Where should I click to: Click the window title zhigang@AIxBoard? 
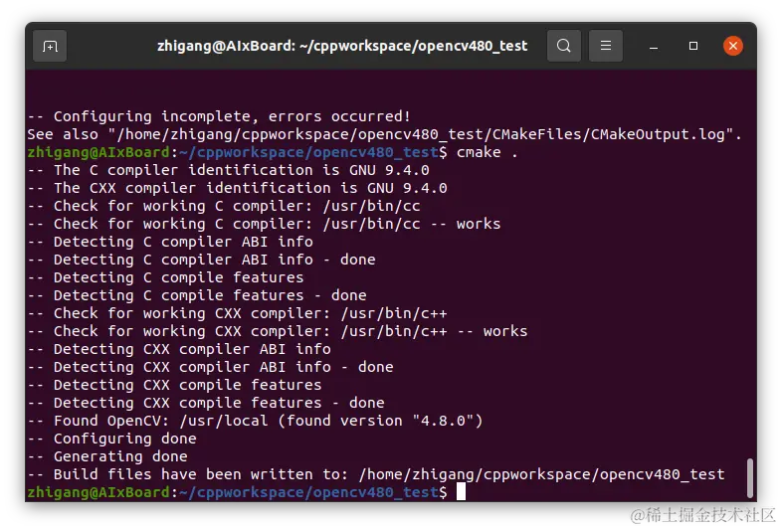tap(342, 46)
